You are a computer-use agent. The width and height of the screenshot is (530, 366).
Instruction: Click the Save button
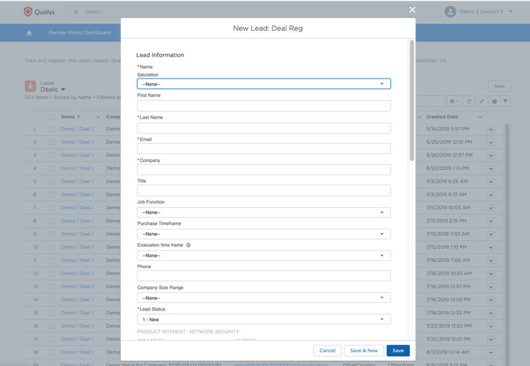pyautogui.click(x=398, y=350)
